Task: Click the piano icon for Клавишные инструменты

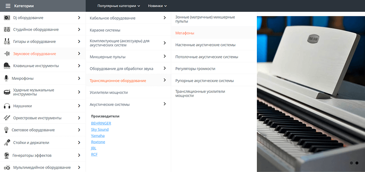Action: click(7, 66)
